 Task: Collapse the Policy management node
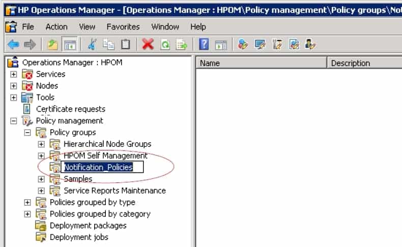click(x=13, y=121)
